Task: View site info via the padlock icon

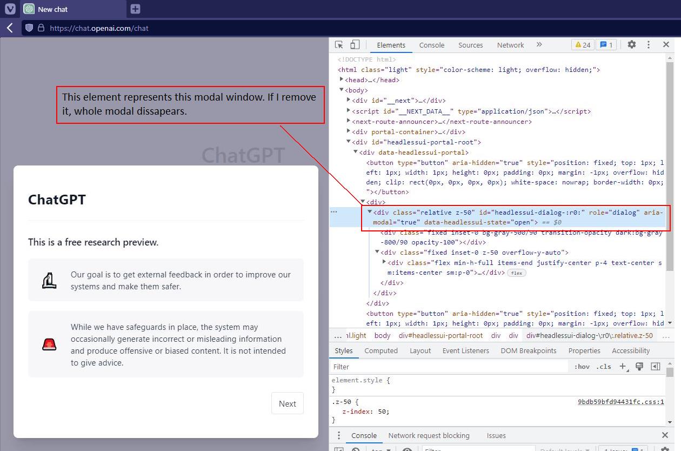Action: click(x=41, y=28)
